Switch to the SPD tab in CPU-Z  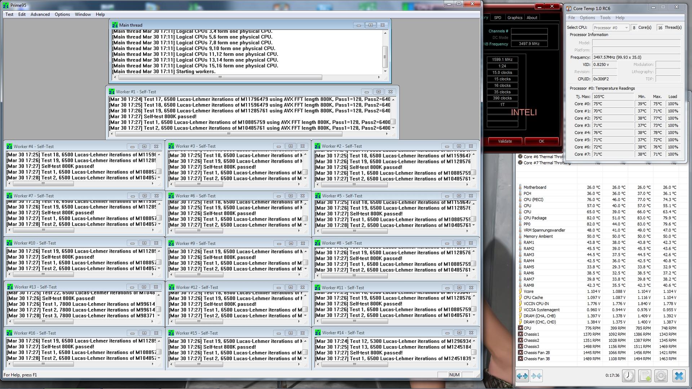tap(497, 18)
